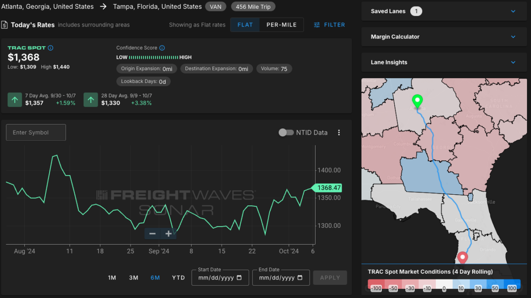Click the 7 Day Avg up-arrow icon
This screenshot has width=531, height=298.
[15, 100]
